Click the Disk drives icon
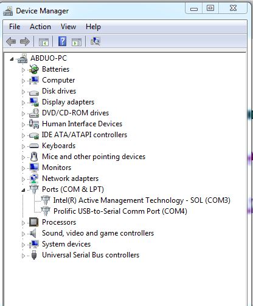Screen dimensions: 253x306 click(34, 92)
